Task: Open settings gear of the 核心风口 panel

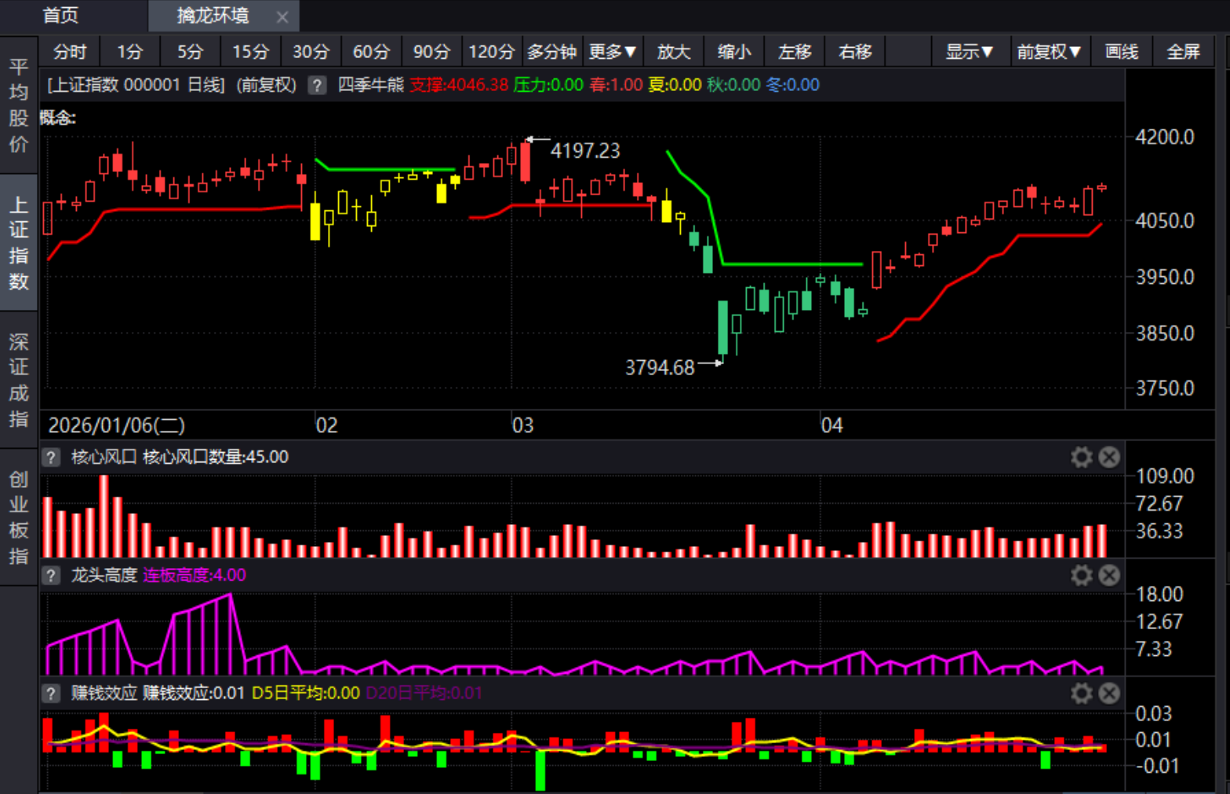Action: pyautogui.click(x=1082, y=457)
